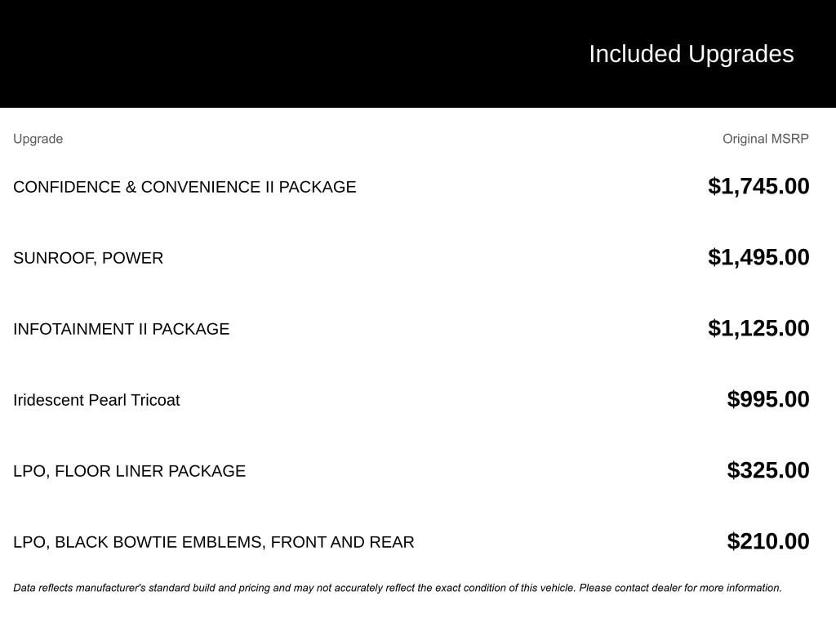Click the 'Original MSRP' column header
Viewport: 836px width, 627px height.
pyautogui.click(x=765, y=139)
